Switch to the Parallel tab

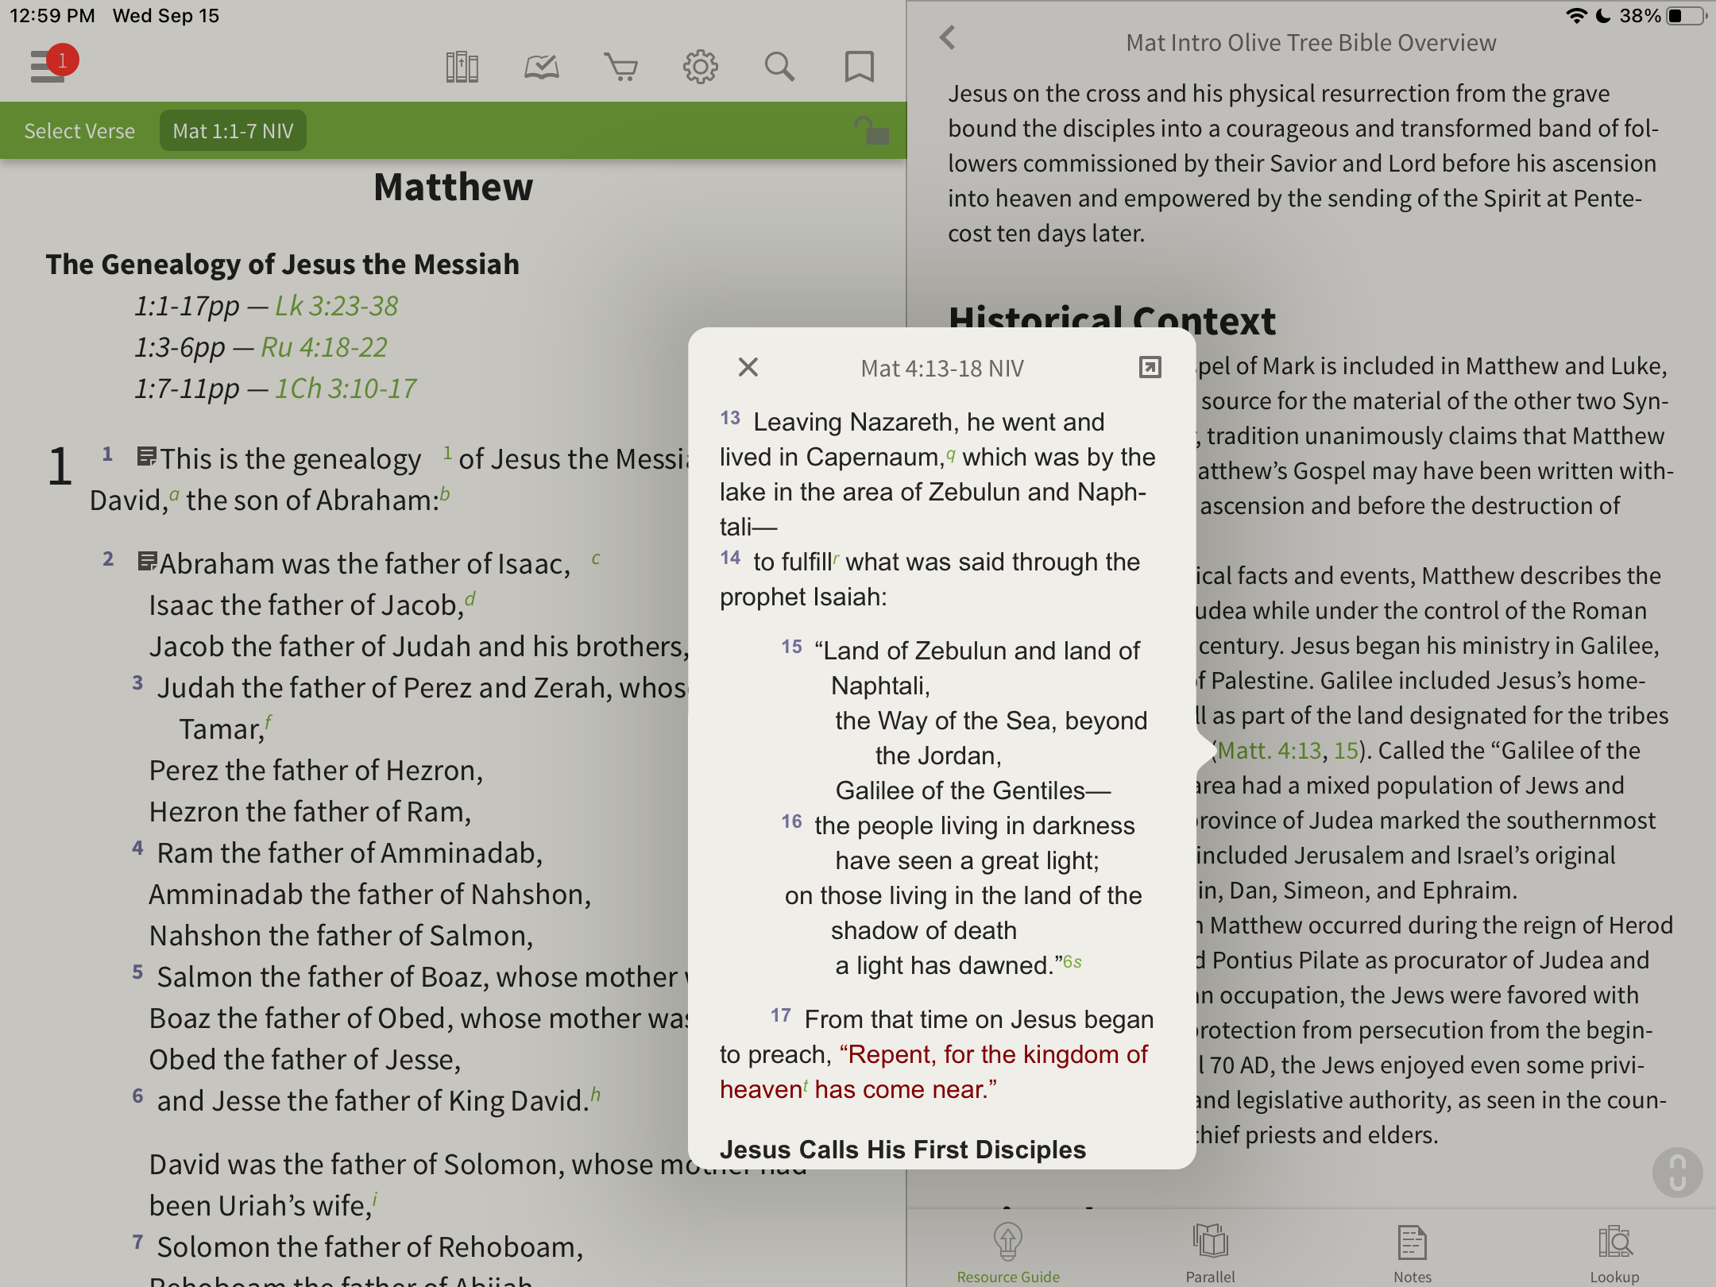pos(1210,1252)
